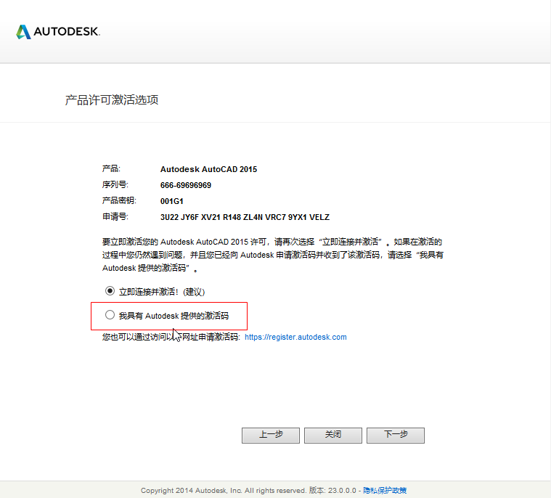Click the serial number 666-69696969
Image resolution: width=551 pixels, height=498 pixels.
pyautogui.click(x=186, y=185)
